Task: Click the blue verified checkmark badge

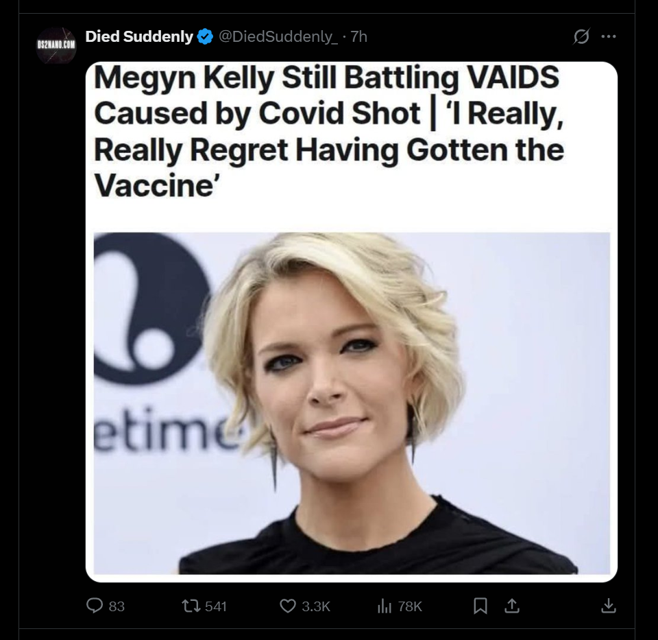Action: click(x=205, y=37)
